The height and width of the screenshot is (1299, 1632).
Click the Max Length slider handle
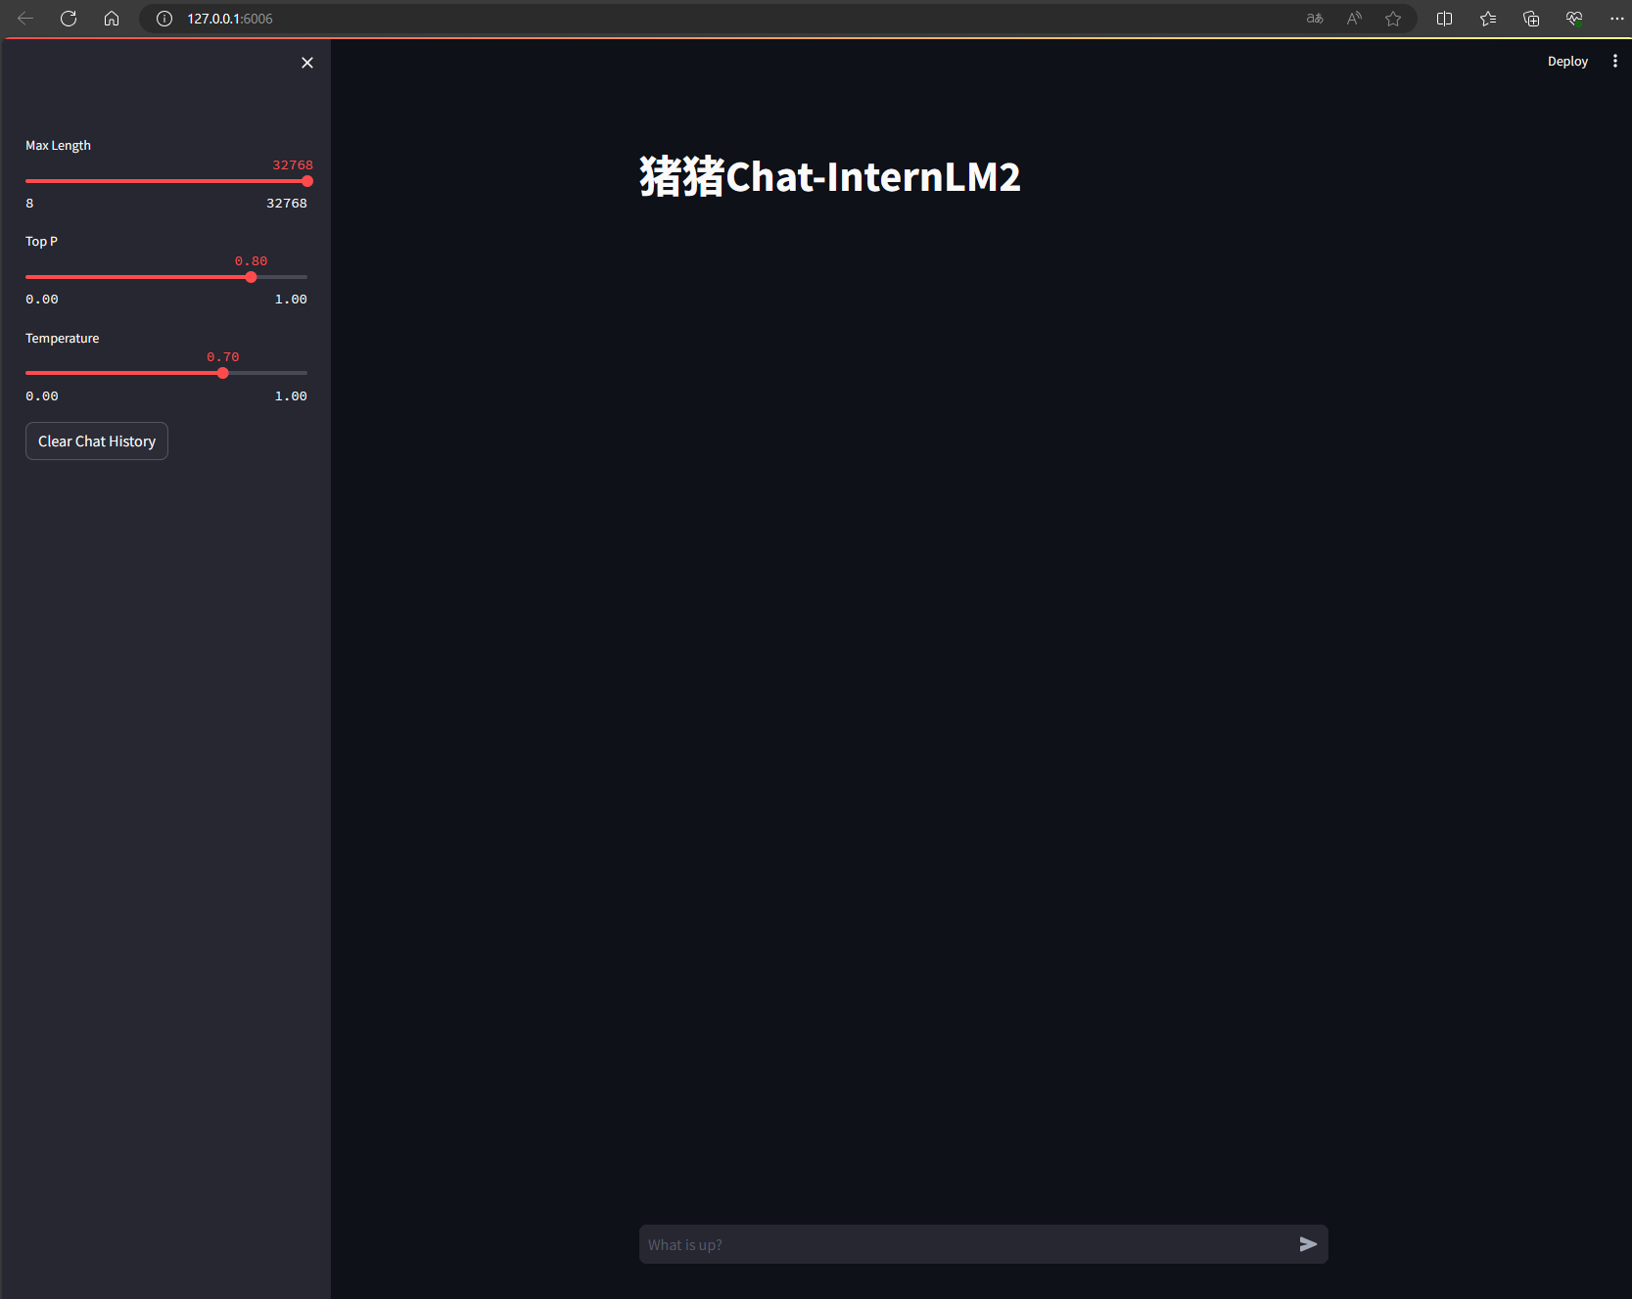307,181
